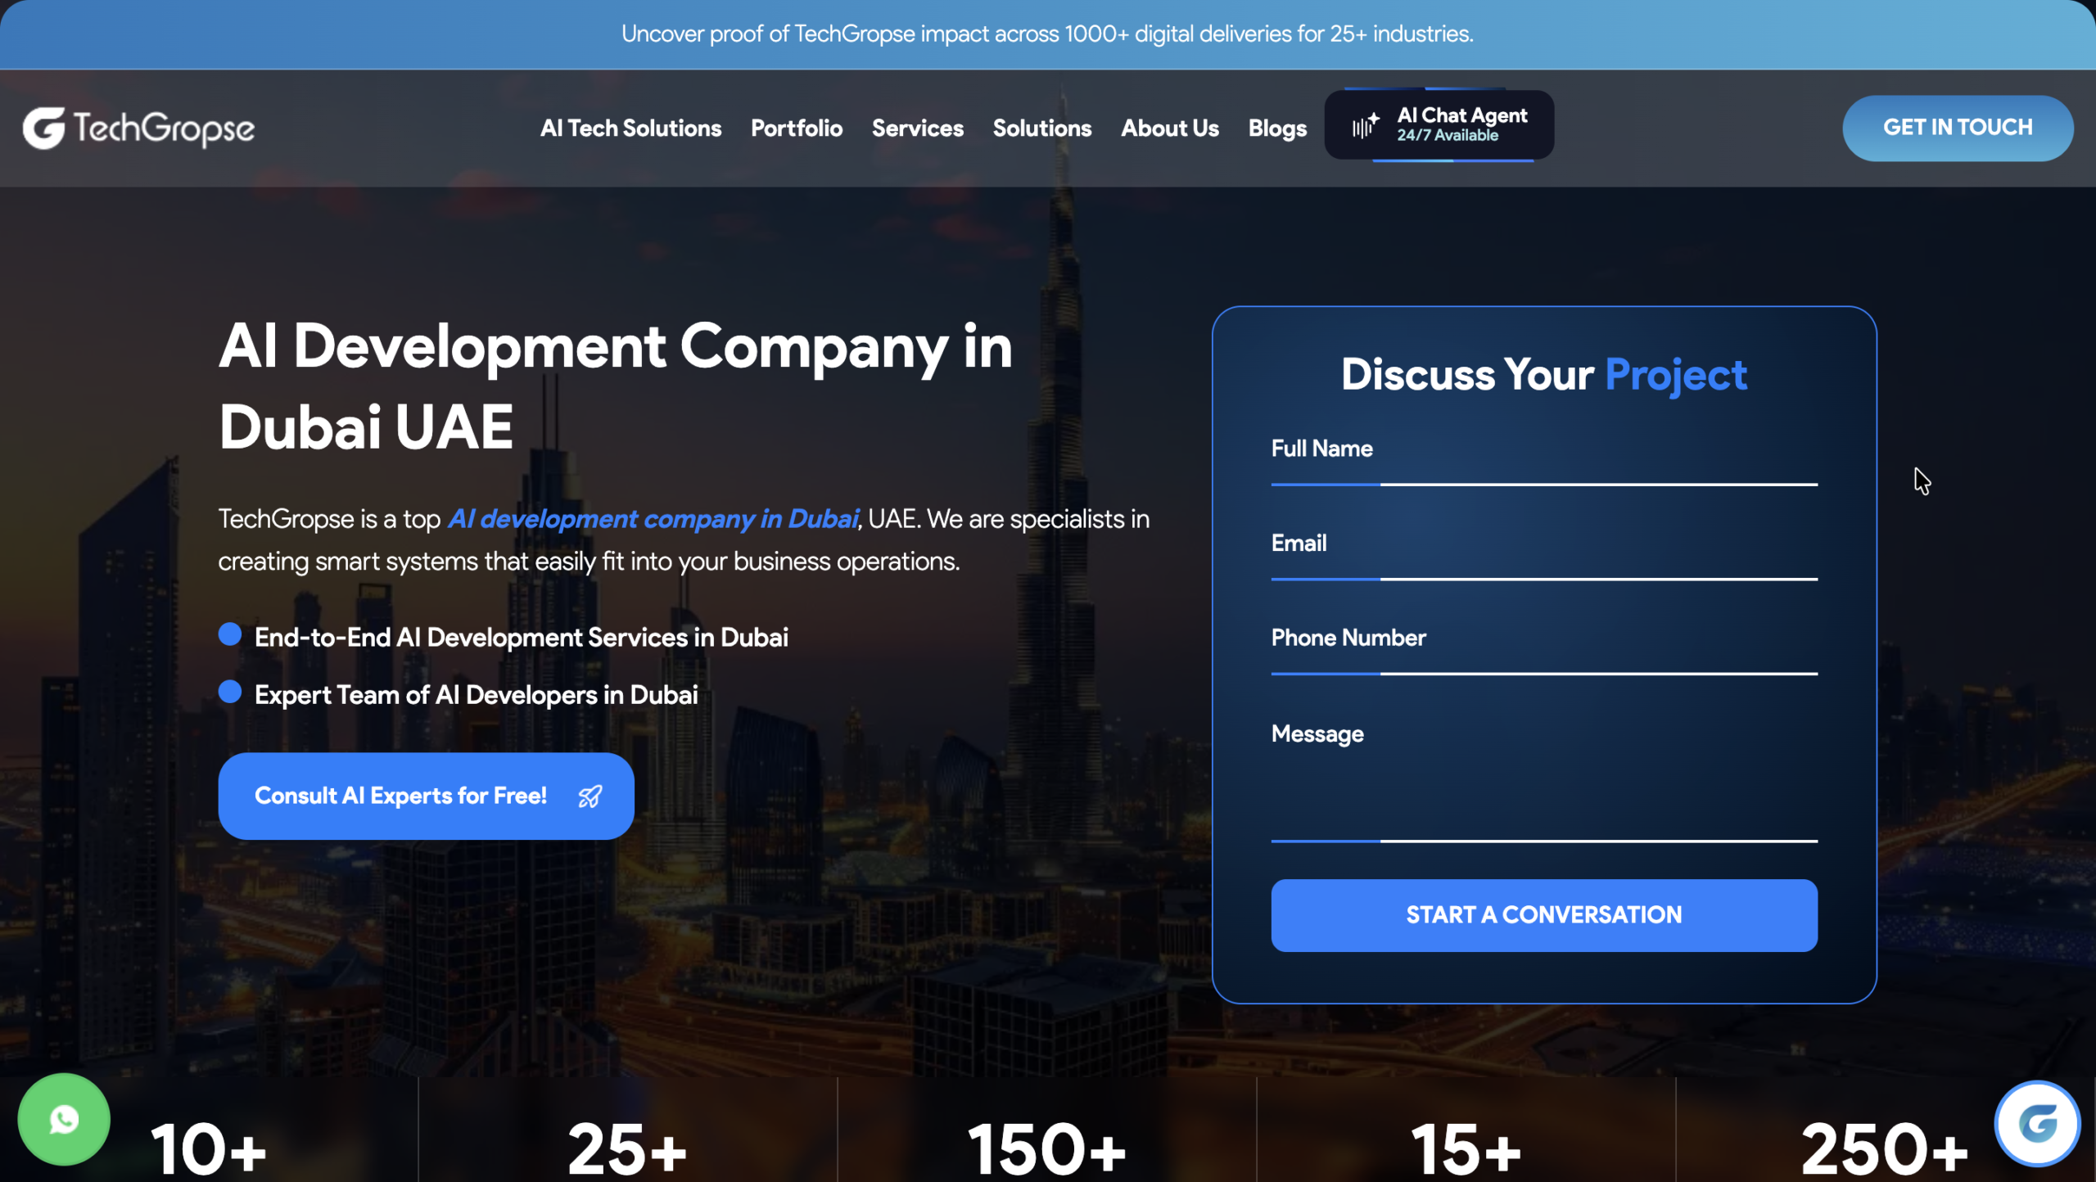Go to the Blogs page

[x=1276, y=128]
